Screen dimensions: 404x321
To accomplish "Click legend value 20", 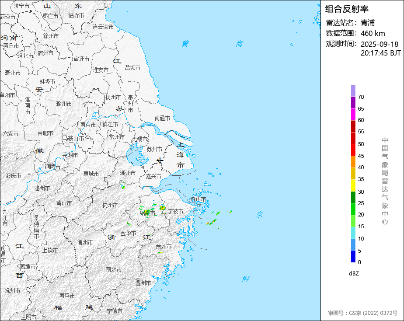I will tap(361, 214).
